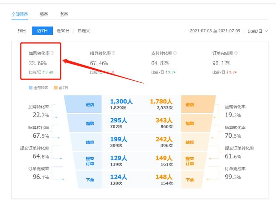Click help icon beside 支付转化率
Screen dimensions: 276x203
tap(175, 53)
